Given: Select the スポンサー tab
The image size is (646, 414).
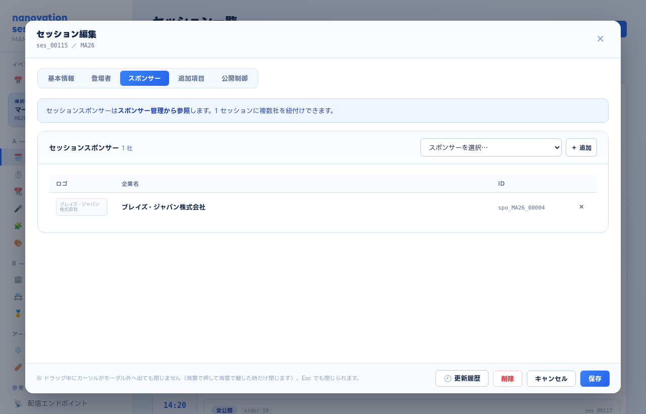Looking at the screenshot, I should [144, 78].
